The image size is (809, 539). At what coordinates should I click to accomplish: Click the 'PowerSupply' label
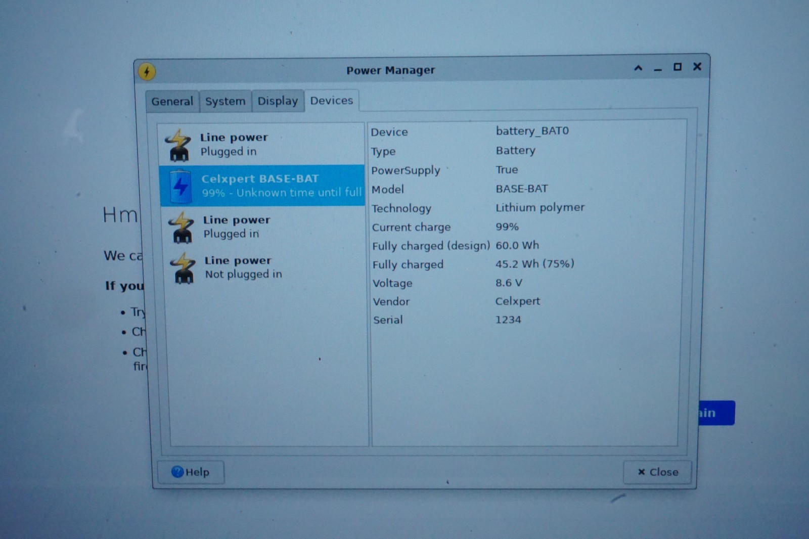click(x=406, y=170)
